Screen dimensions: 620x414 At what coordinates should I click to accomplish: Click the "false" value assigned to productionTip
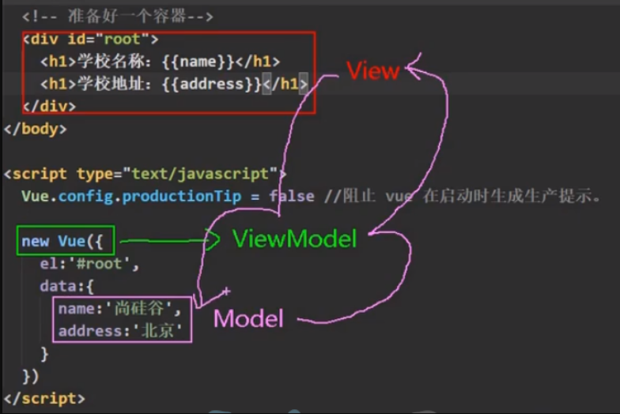pyautogui.click(x=292, y=196)
